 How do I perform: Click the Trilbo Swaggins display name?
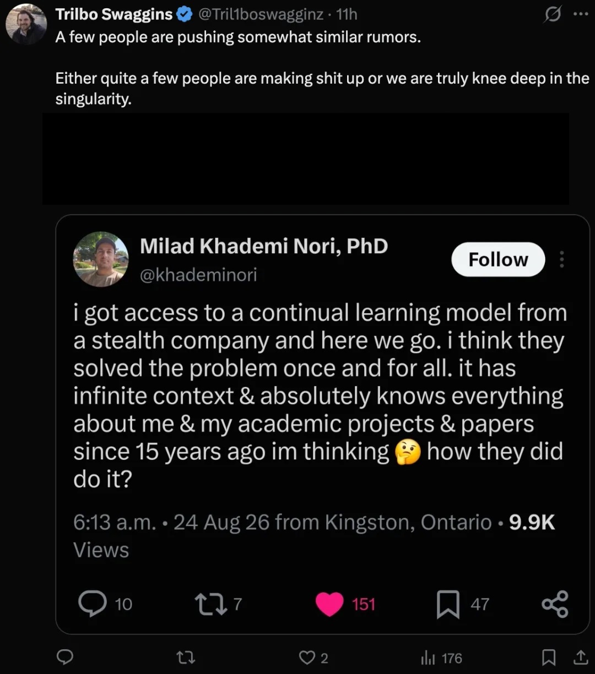(x=114, y=14)
